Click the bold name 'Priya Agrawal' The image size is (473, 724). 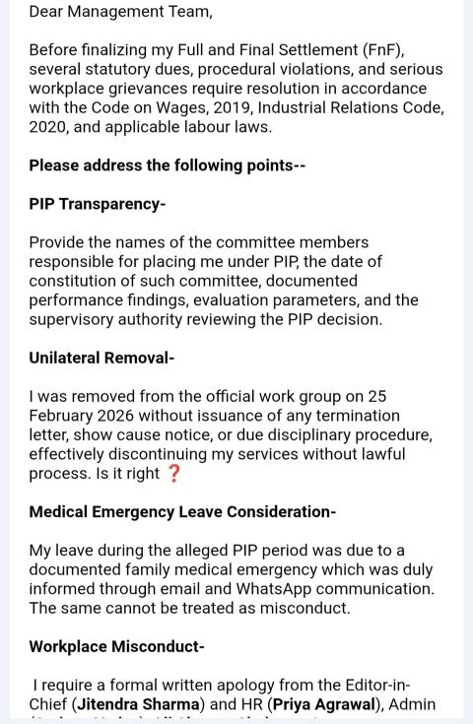pos(324,704)
